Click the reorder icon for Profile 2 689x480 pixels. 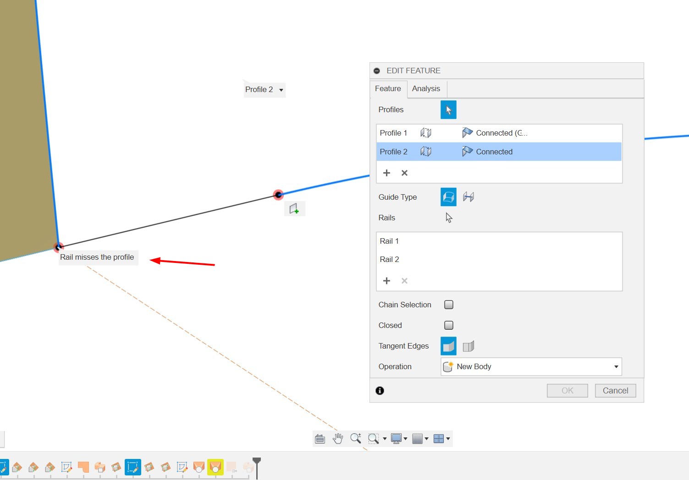pos(426,152)
